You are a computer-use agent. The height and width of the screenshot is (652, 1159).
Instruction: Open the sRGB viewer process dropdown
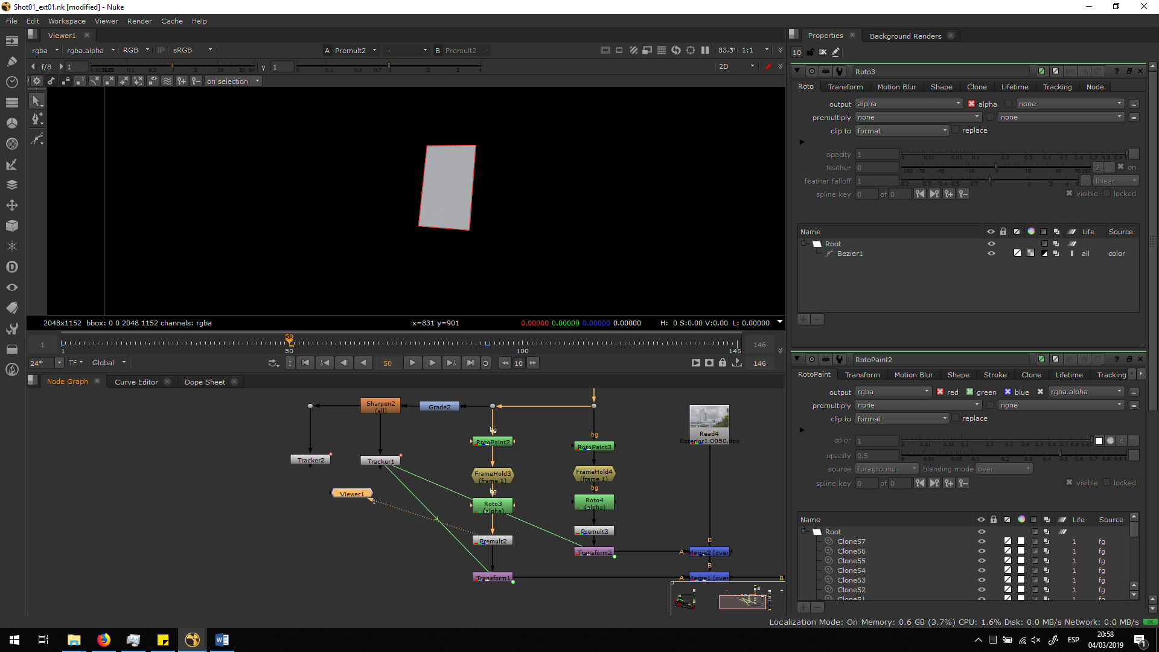pyautogui.click(x=192, y=50)
